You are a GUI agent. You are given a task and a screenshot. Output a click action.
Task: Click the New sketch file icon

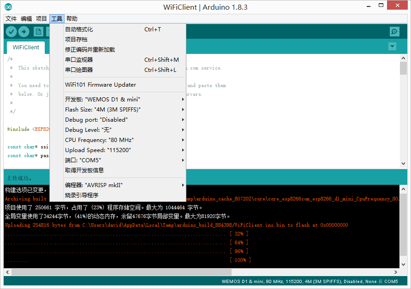click(x=39, y=32)
